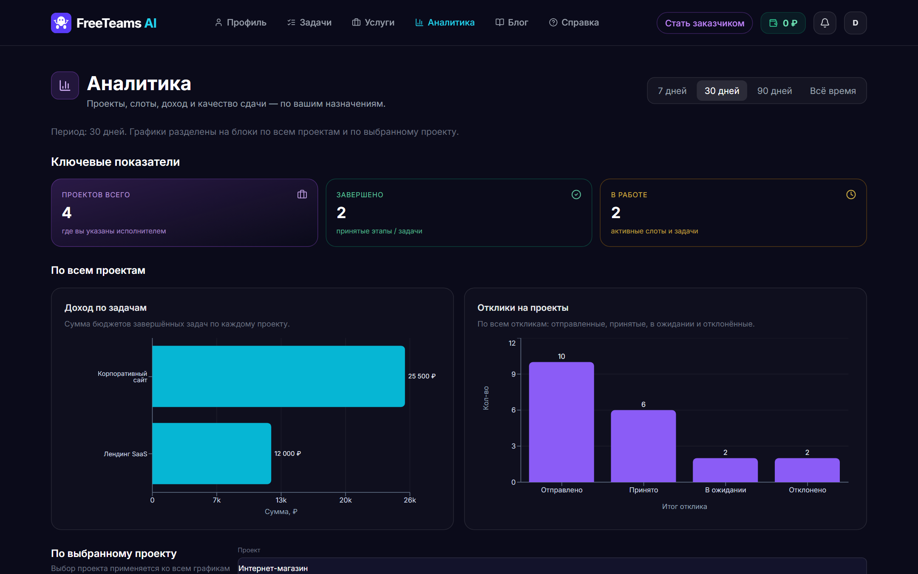Click the checkmark icon in Завершено card
The image size is (918, 574).
576,194
